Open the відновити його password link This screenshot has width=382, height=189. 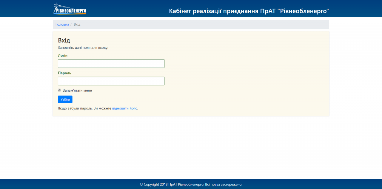[x=125, y=108]
